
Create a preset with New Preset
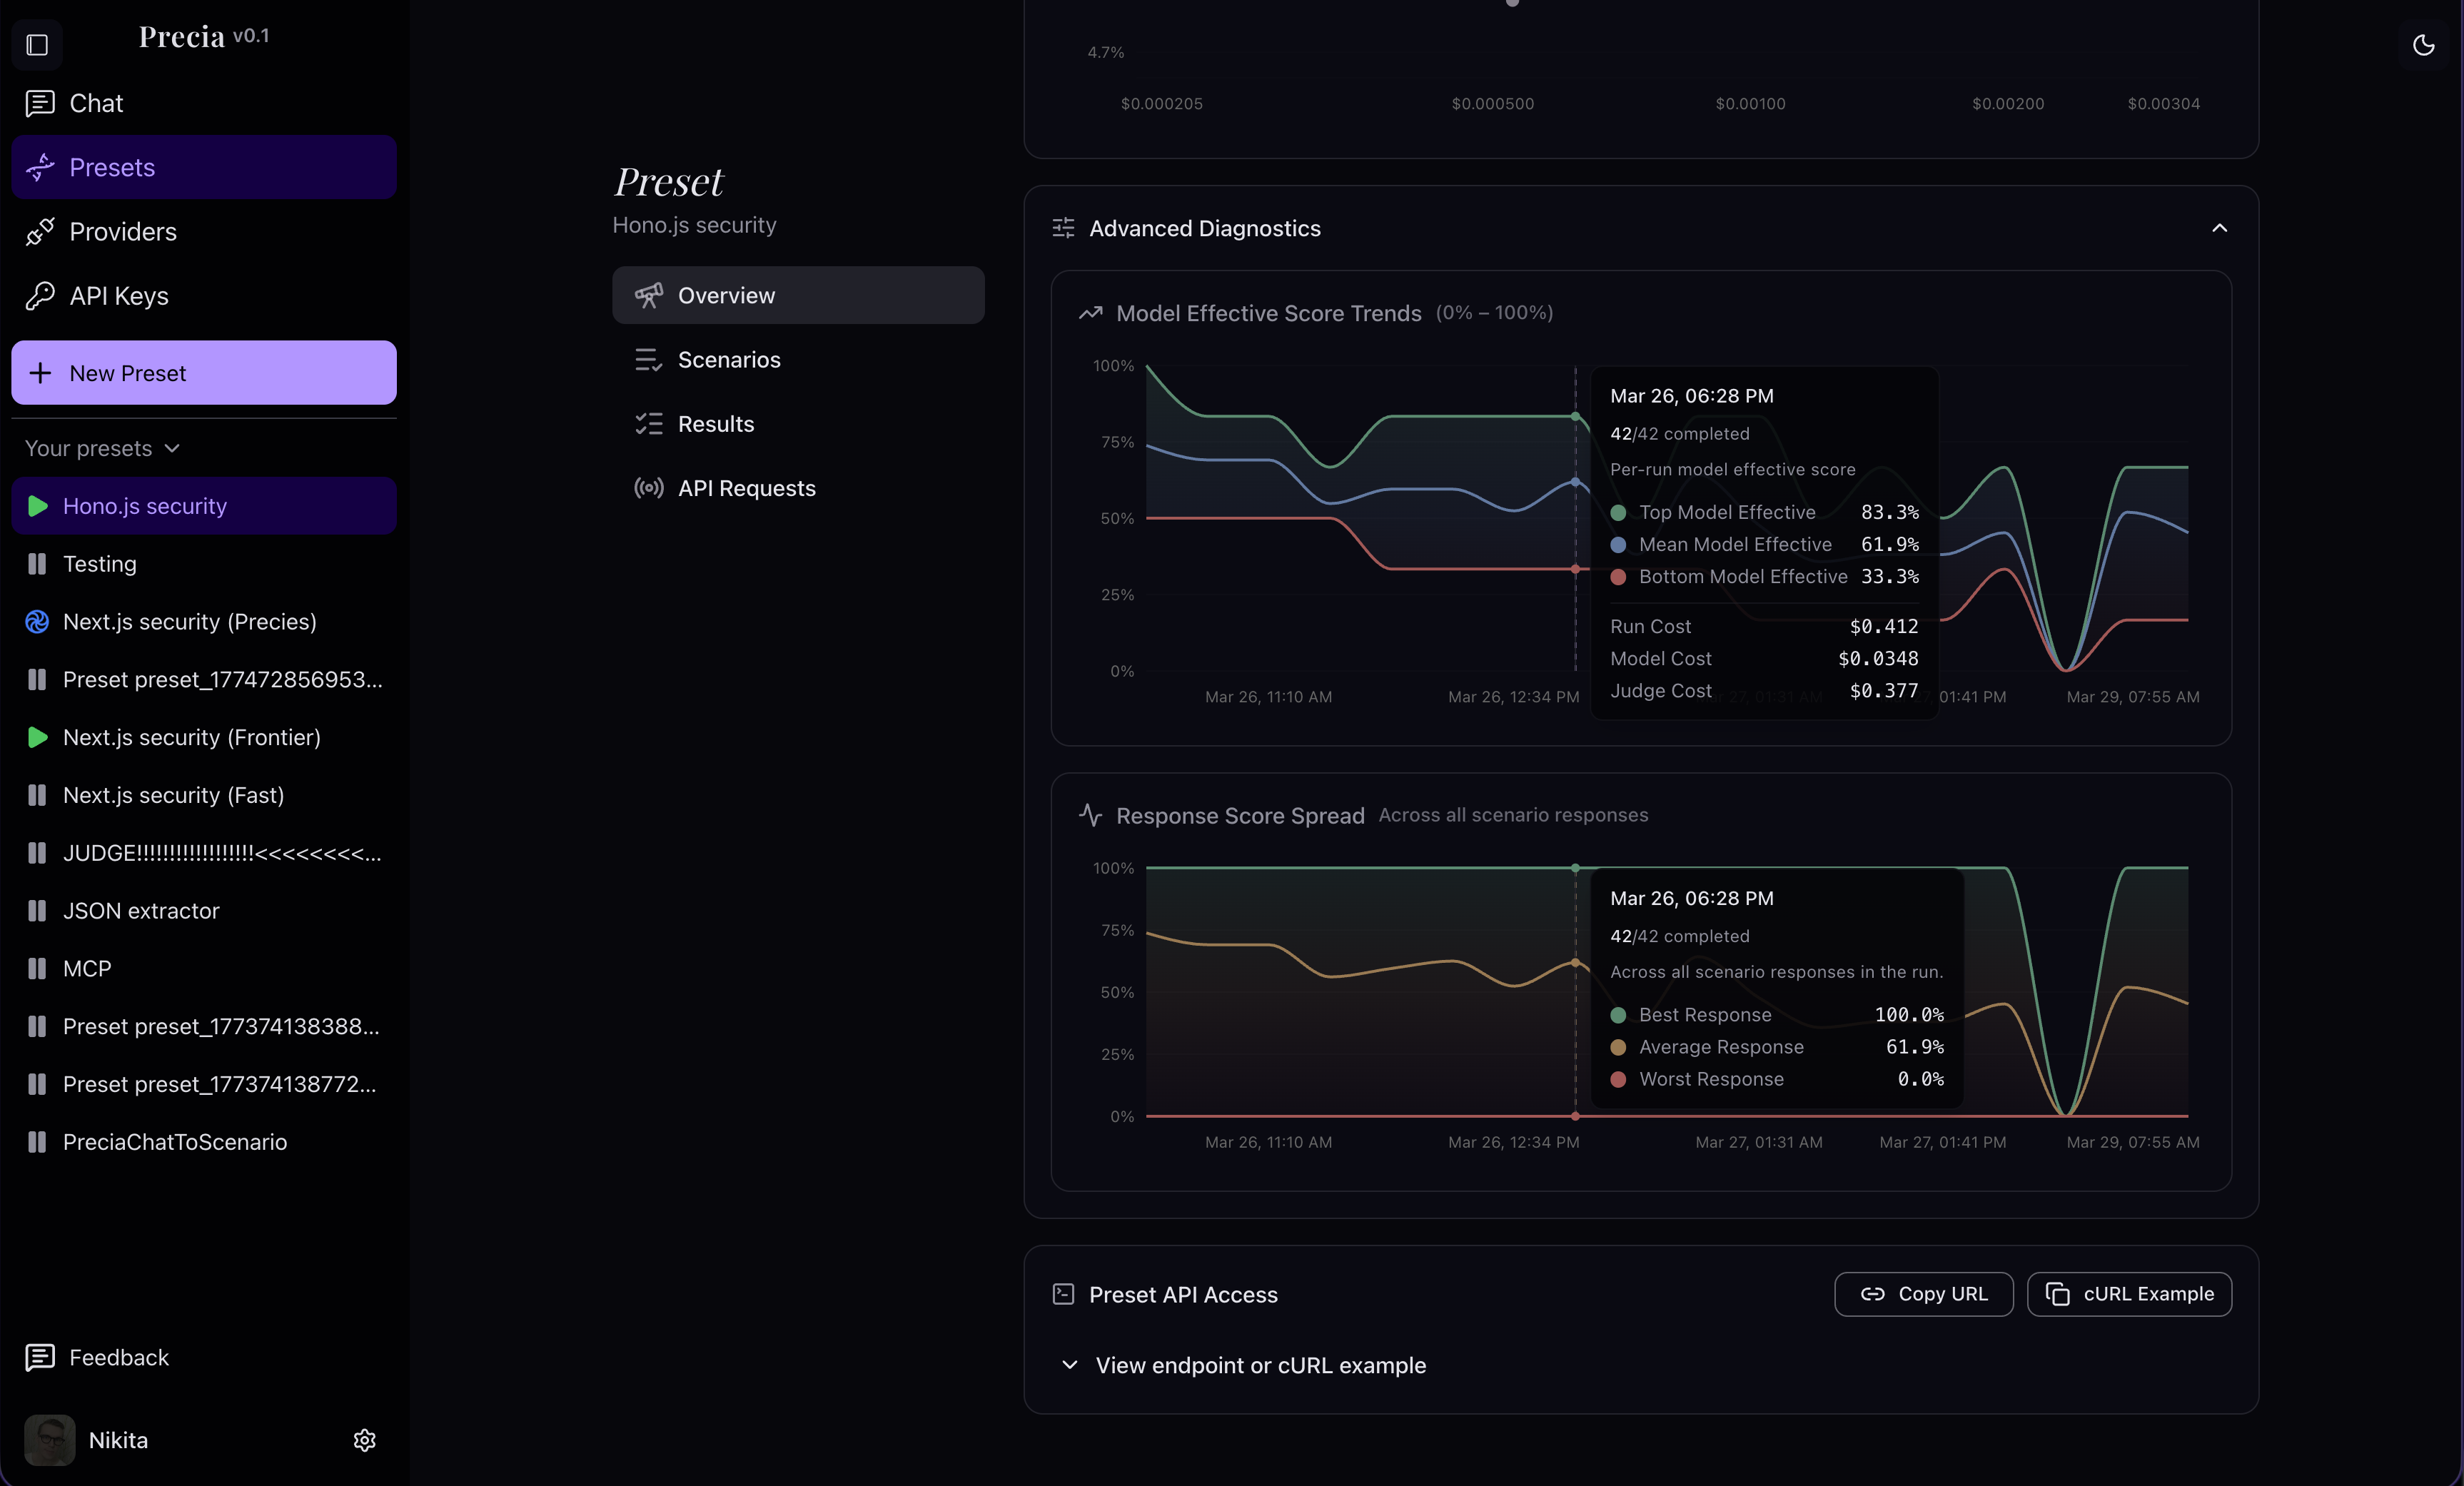tap(204, 373)
